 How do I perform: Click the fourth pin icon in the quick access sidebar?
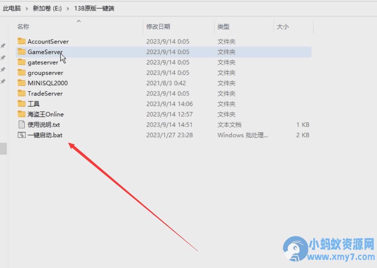coord(3,81)
